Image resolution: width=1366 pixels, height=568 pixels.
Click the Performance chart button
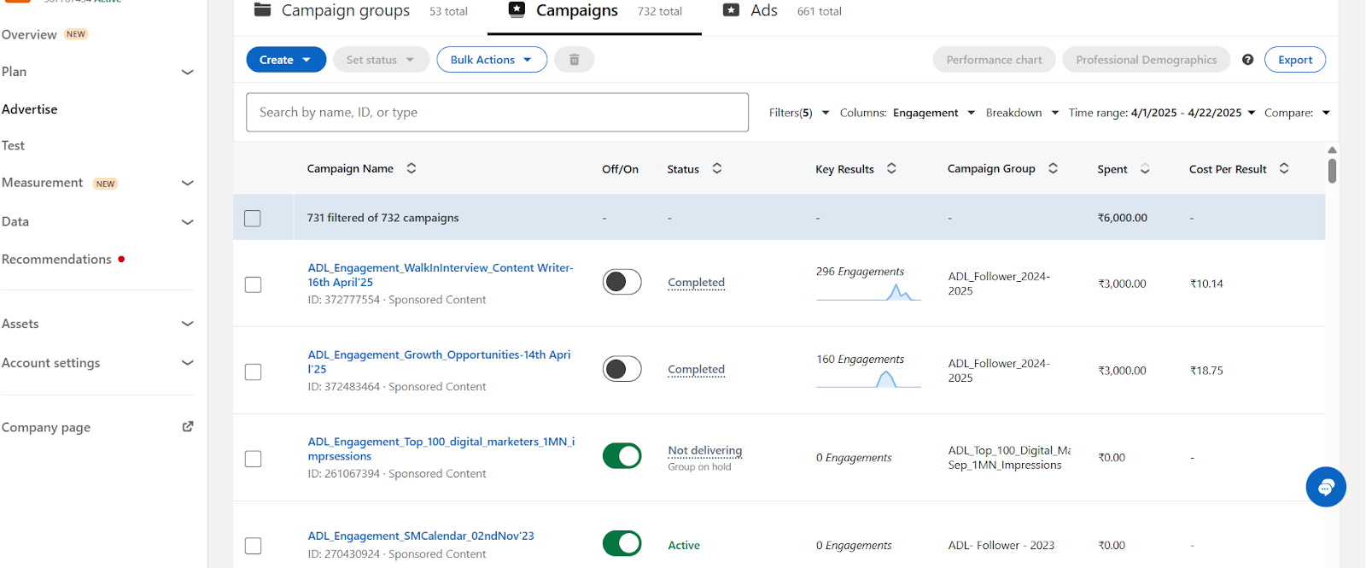click(995, 60)
